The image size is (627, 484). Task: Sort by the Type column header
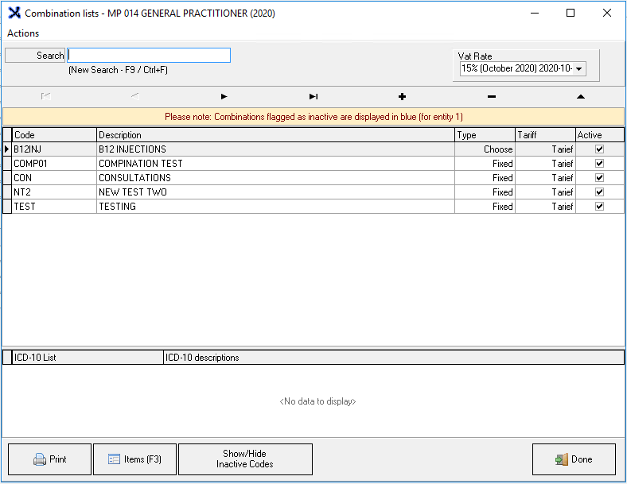coord(485,135)
